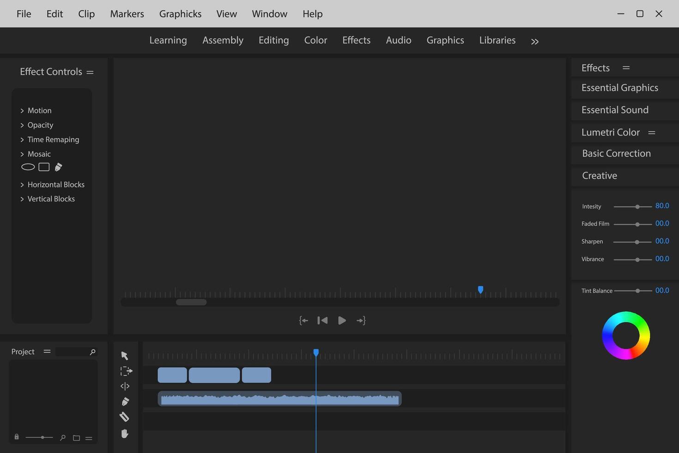This screenshot has width=679, height=453.
Task: Switch to the Editing workspace
Action: click(x=274, y=40)
